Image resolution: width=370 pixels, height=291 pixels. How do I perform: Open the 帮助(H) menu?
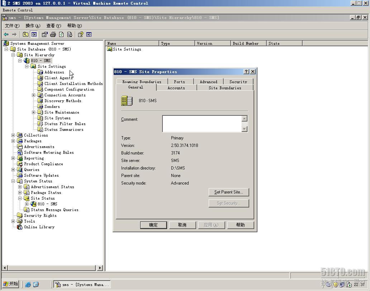(x=74, y=26)
